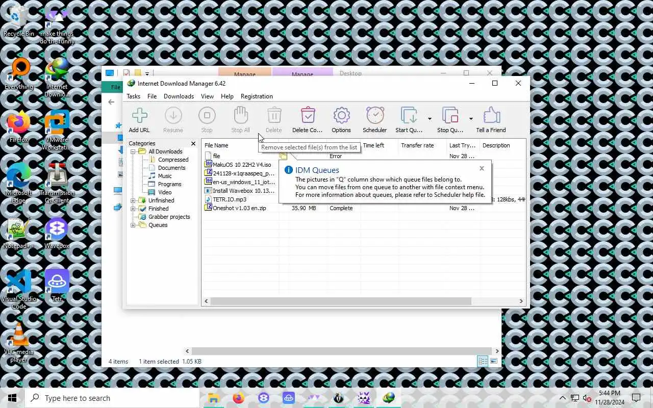Expand the Queues category node
653x408 pixels.
(x=133, y=225)
